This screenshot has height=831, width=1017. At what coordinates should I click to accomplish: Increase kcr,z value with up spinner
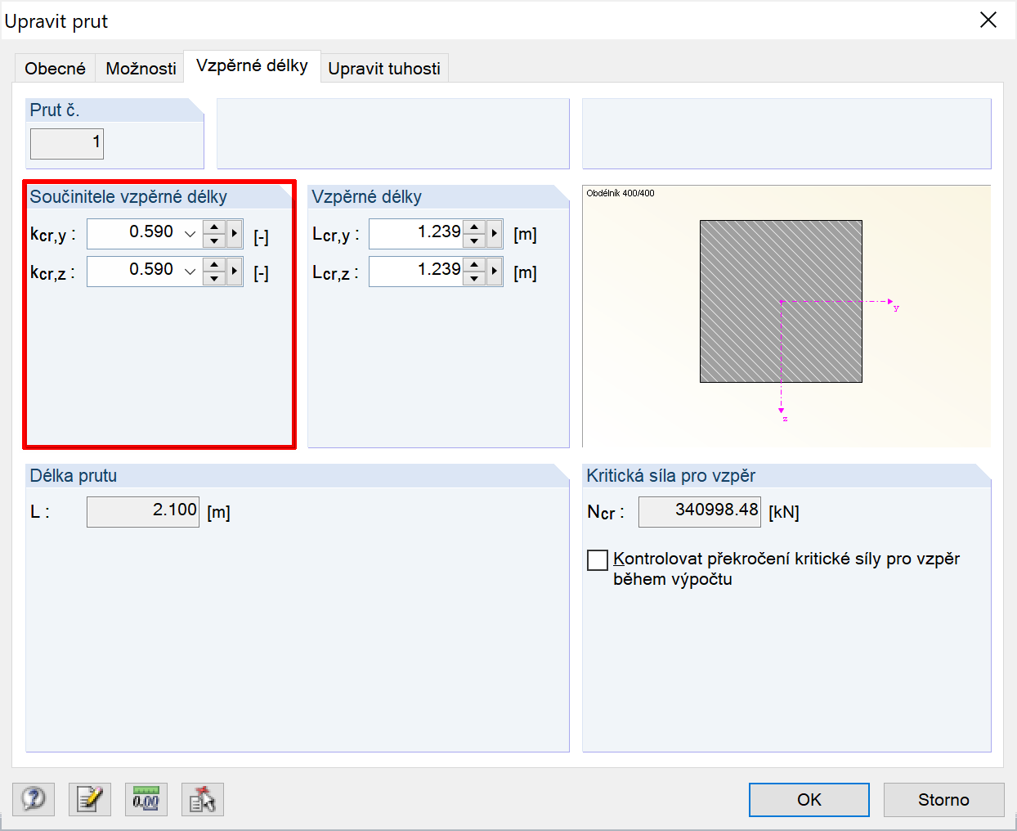(214, 265)
